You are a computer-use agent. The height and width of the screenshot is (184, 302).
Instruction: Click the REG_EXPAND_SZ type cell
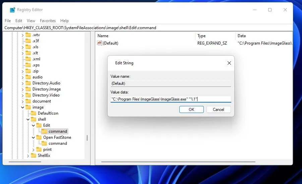click(x=212, y=43)
